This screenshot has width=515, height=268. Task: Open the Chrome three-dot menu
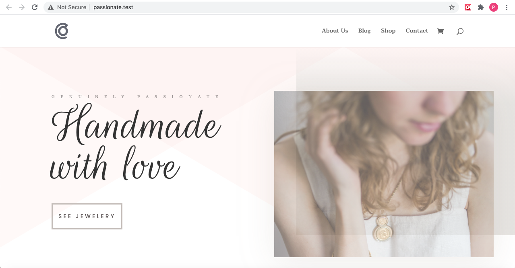pyautogui.click(x=507, y=7)
